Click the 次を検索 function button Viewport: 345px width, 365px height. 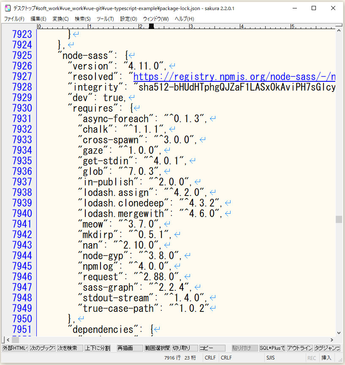pos(70,348)
